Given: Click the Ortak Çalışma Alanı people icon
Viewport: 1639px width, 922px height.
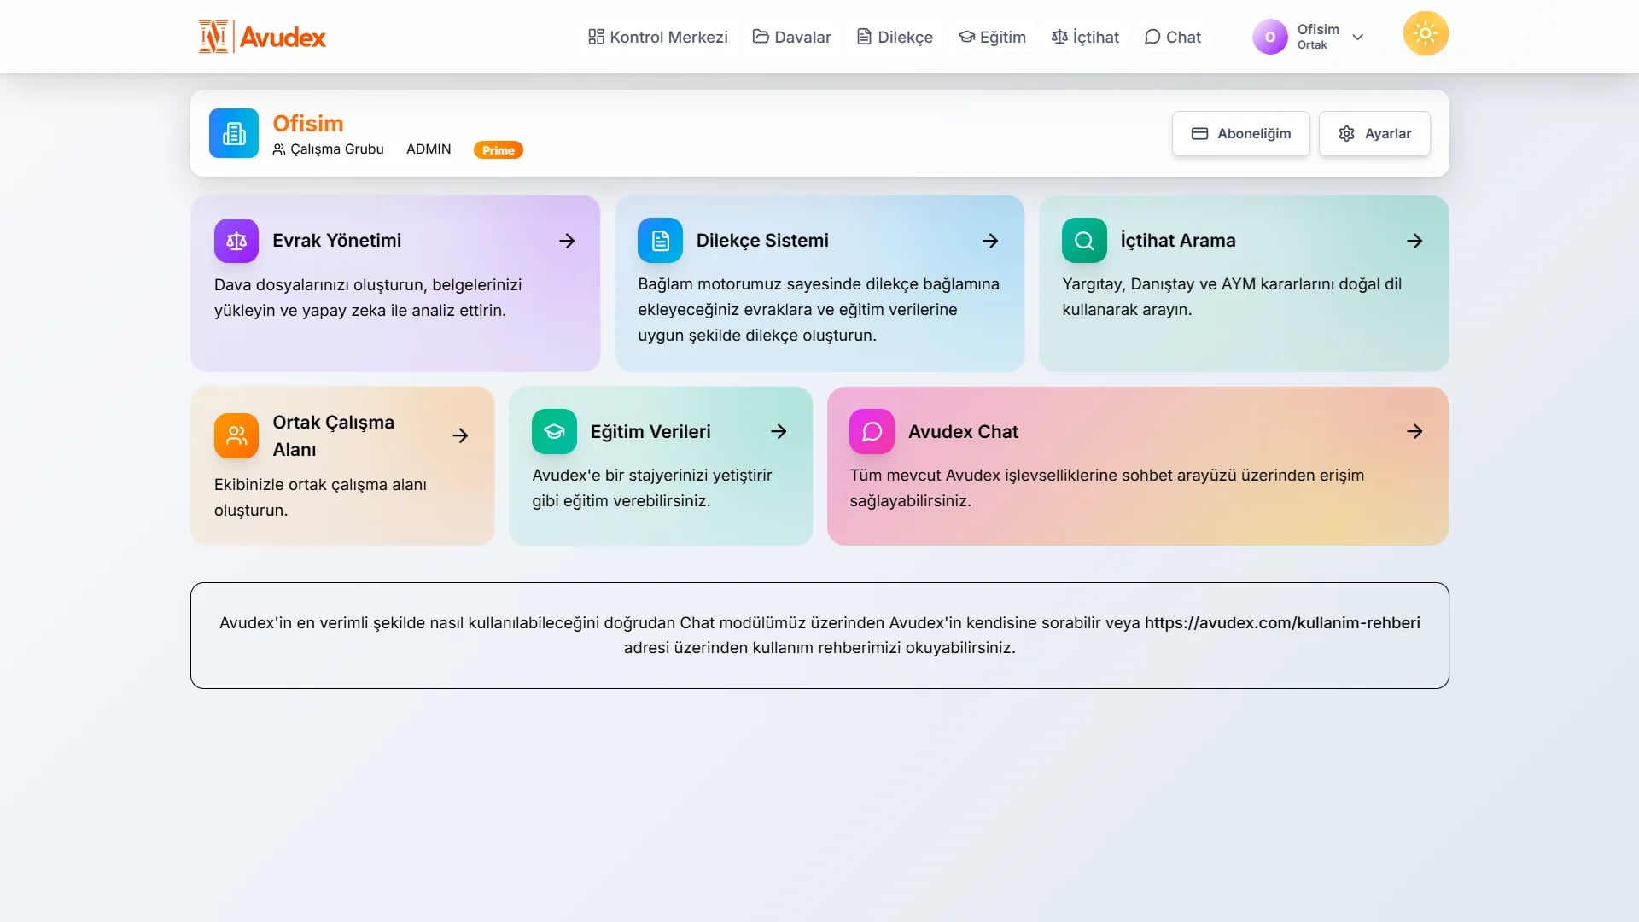Looking at the screenshot, I should tap(236, 435).
